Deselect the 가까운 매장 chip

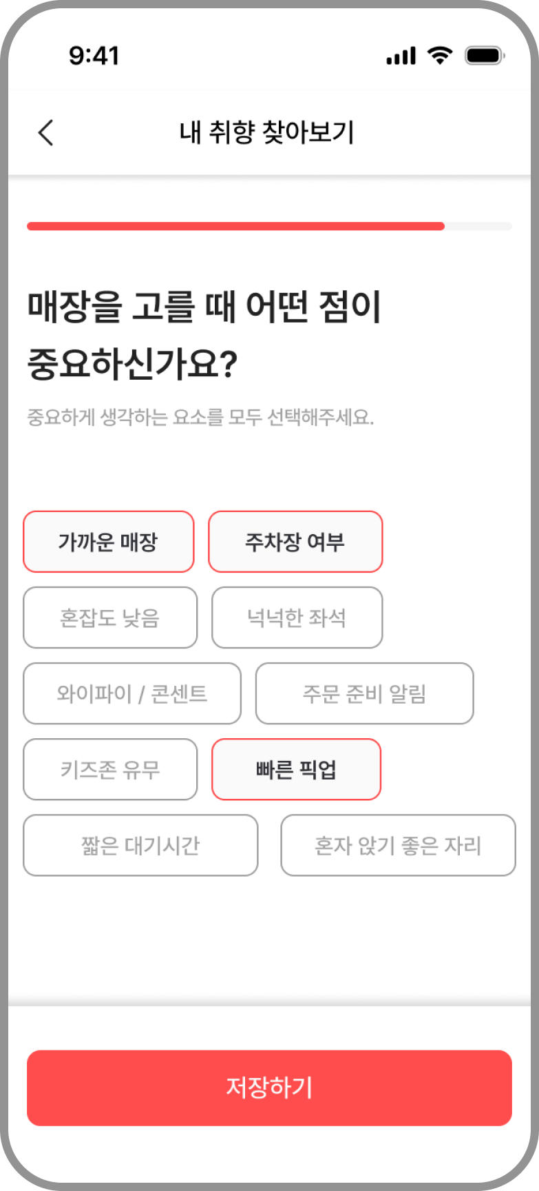pos(109,542)
